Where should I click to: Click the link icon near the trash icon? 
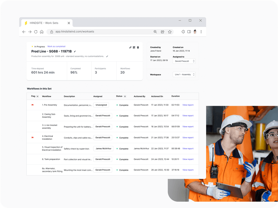coord(130,47)
